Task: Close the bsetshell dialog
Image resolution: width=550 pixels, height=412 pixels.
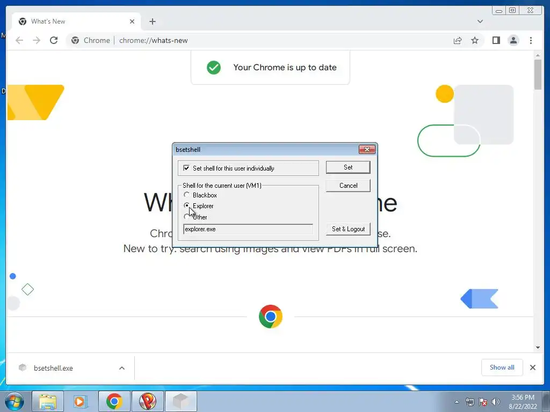Action: [367, 150]
